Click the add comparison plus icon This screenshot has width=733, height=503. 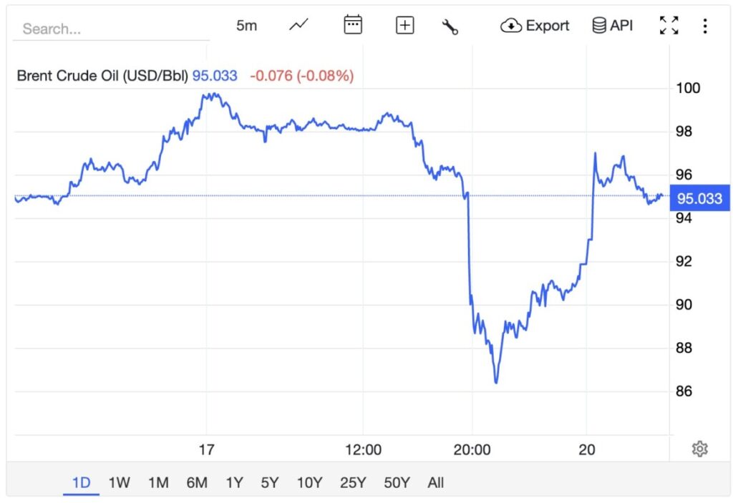[x=404, y=25]
